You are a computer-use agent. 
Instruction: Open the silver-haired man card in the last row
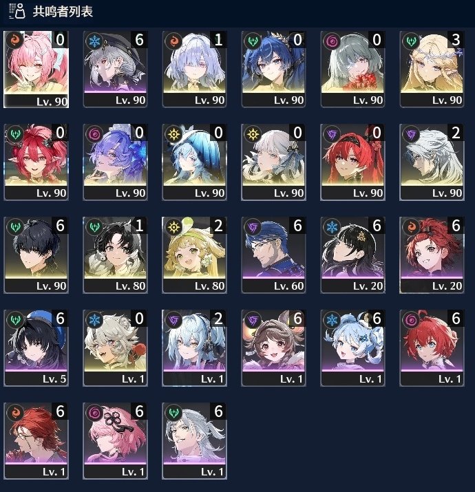coord(194,440)
